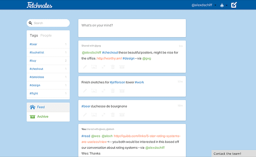256x157 pixels.
Task: Select the Feed house icon
Action: [x=33, y=107]
